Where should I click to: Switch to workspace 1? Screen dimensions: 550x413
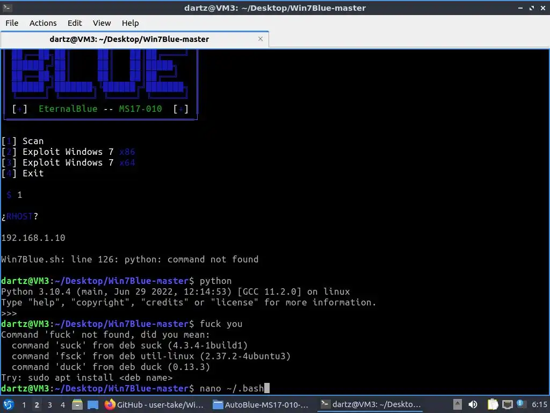click(x=24, y=405)
